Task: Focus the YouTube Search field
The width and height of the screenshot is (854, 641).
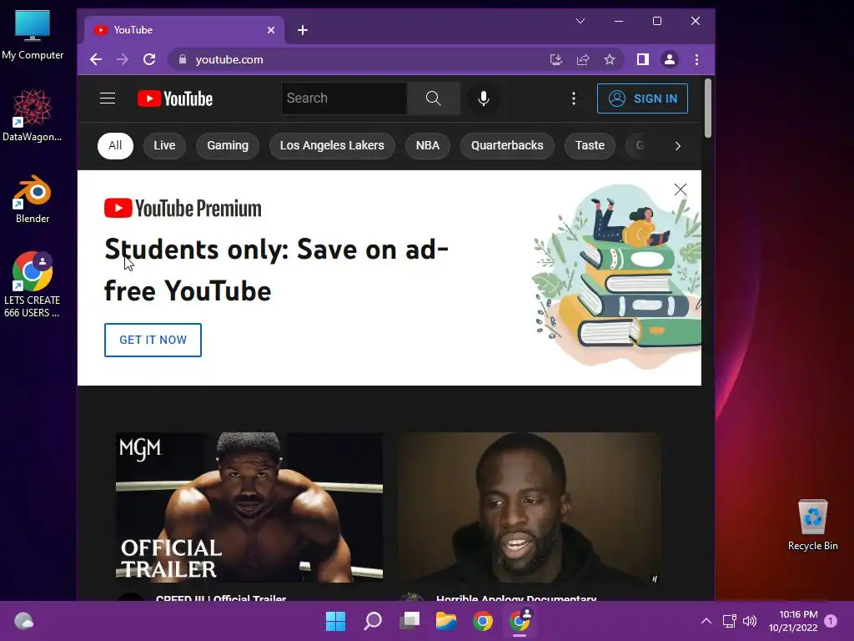Action: pos(344,98)
